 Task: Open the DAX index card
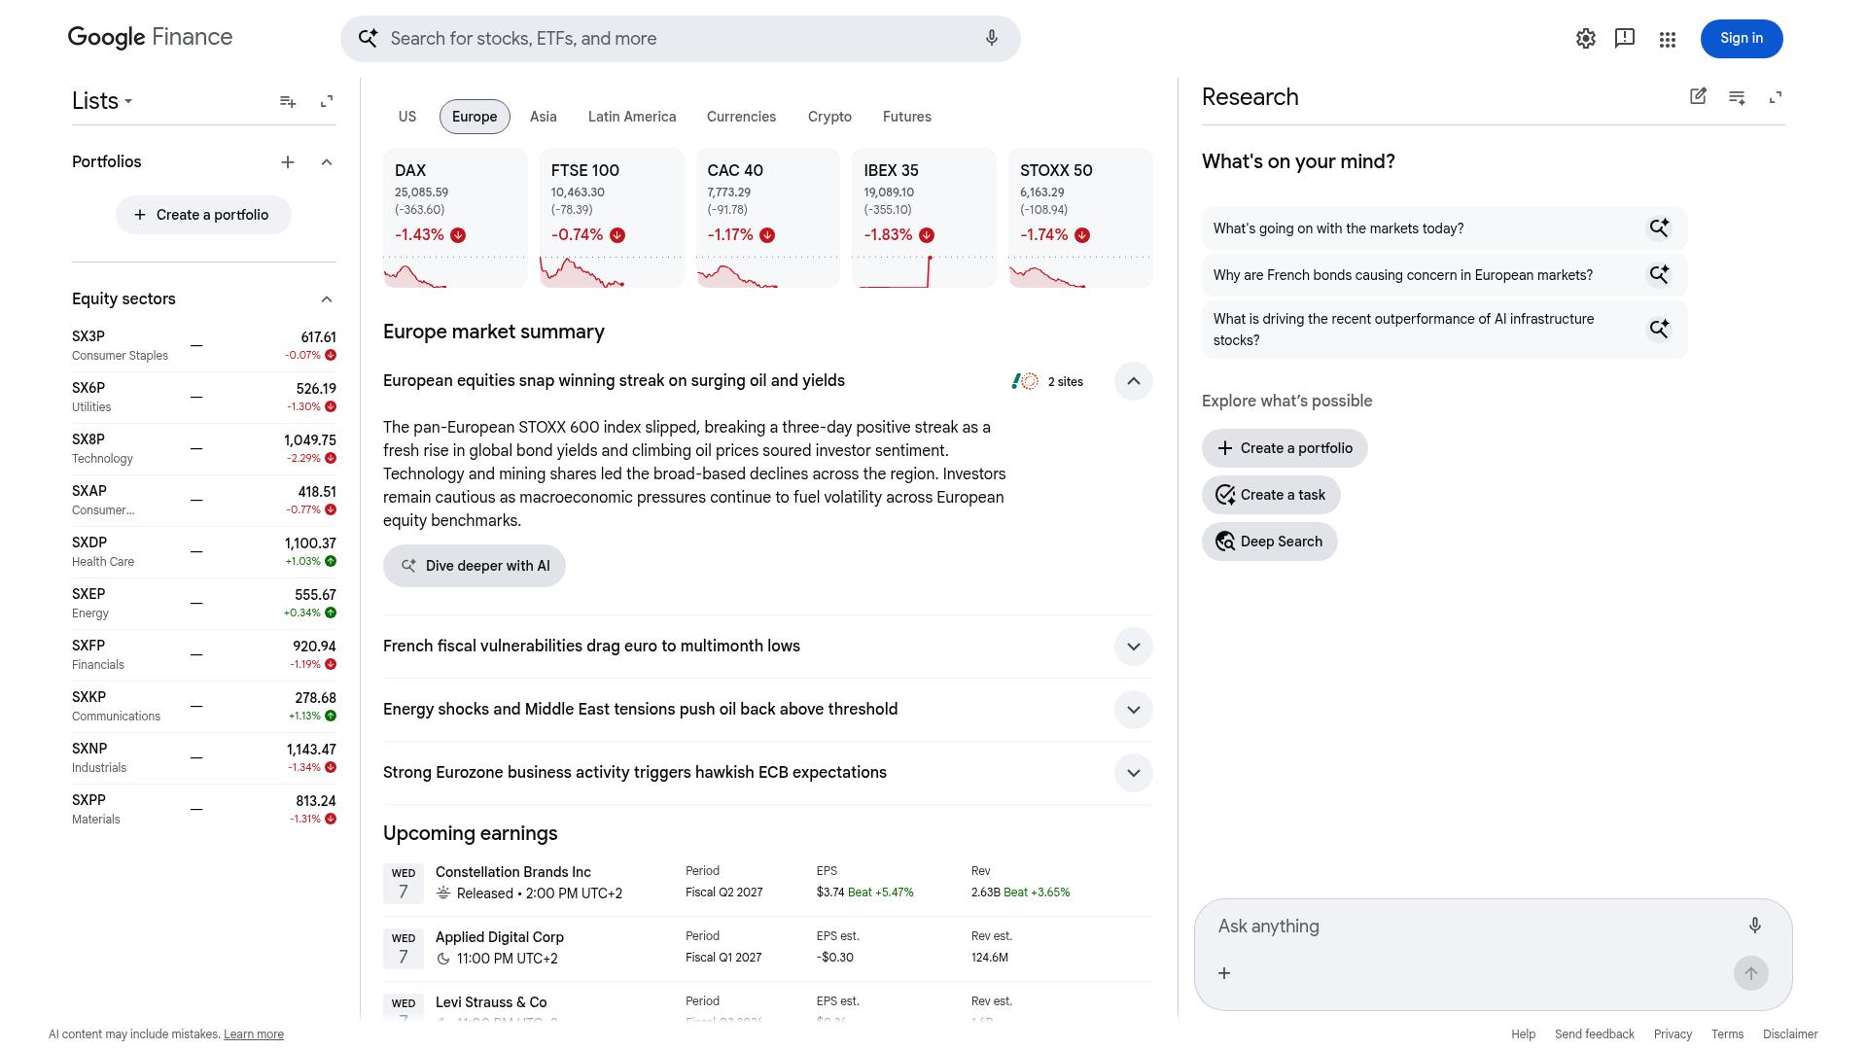coord(455,218)
